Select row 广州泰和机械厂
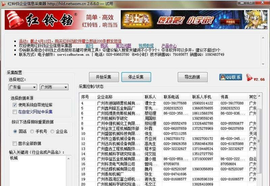Screen dimensions: 270x186 point(168,174)
